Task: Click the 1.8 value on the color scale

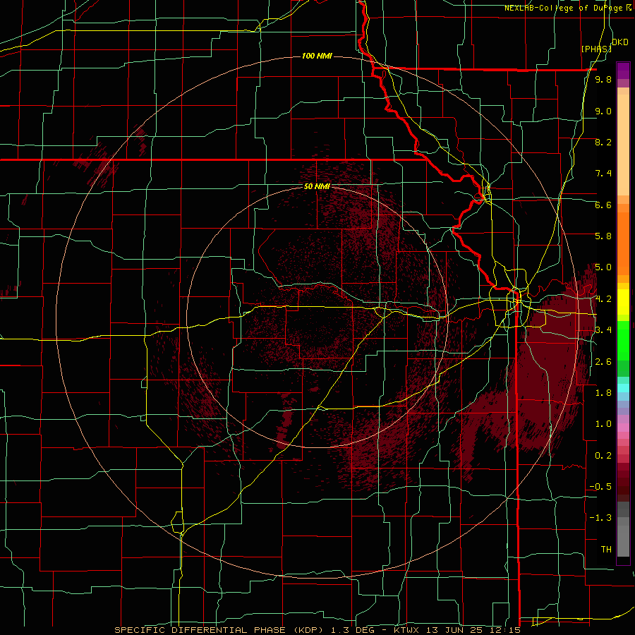Action: [x=603, y=393]
